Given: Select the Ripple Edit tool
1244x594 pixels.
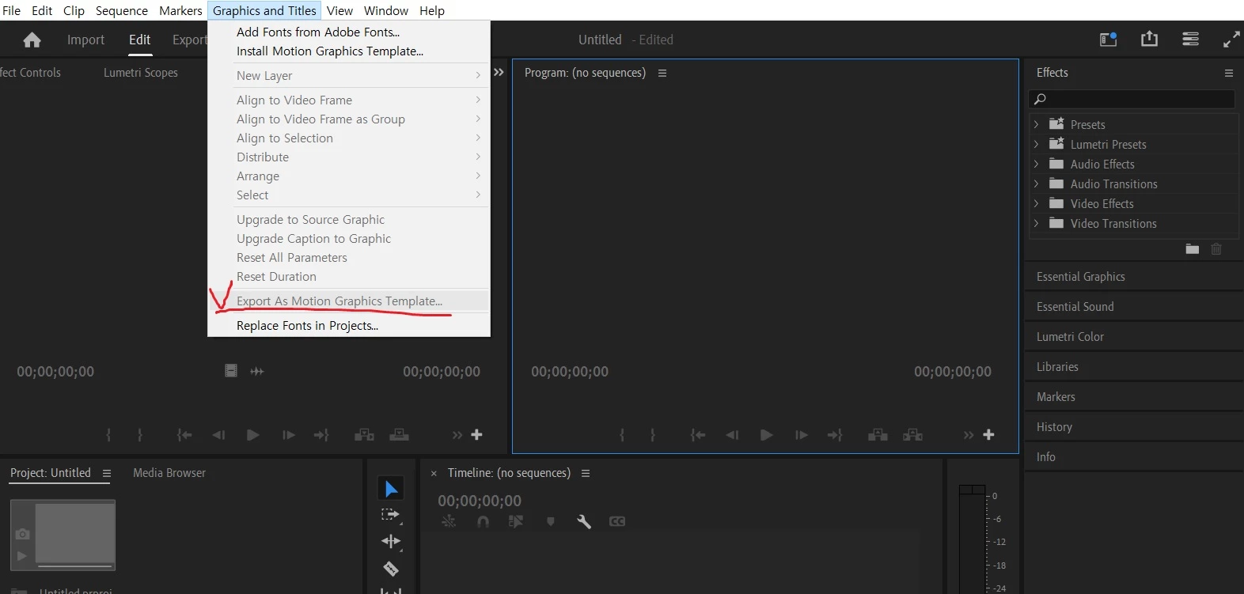Looking at the screenshot, I should click(391, 542).
